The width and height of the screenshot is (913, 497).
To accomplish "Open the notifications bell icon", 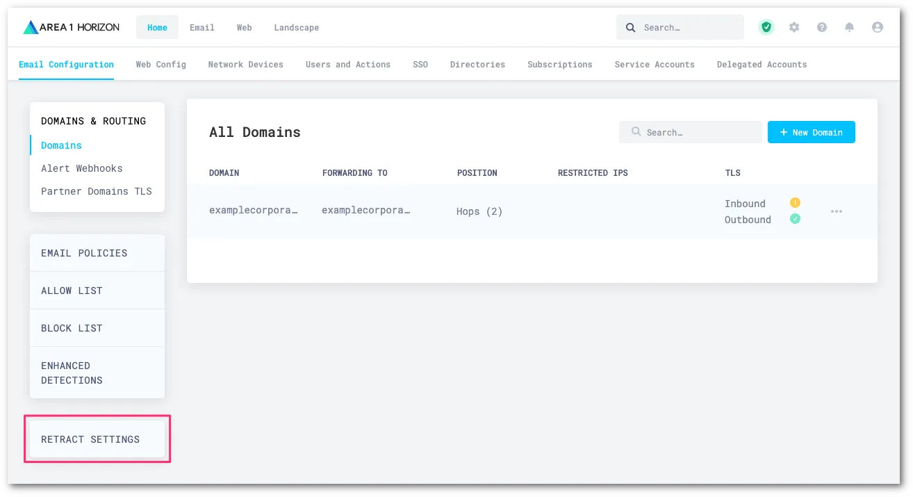I will point(849,27).
